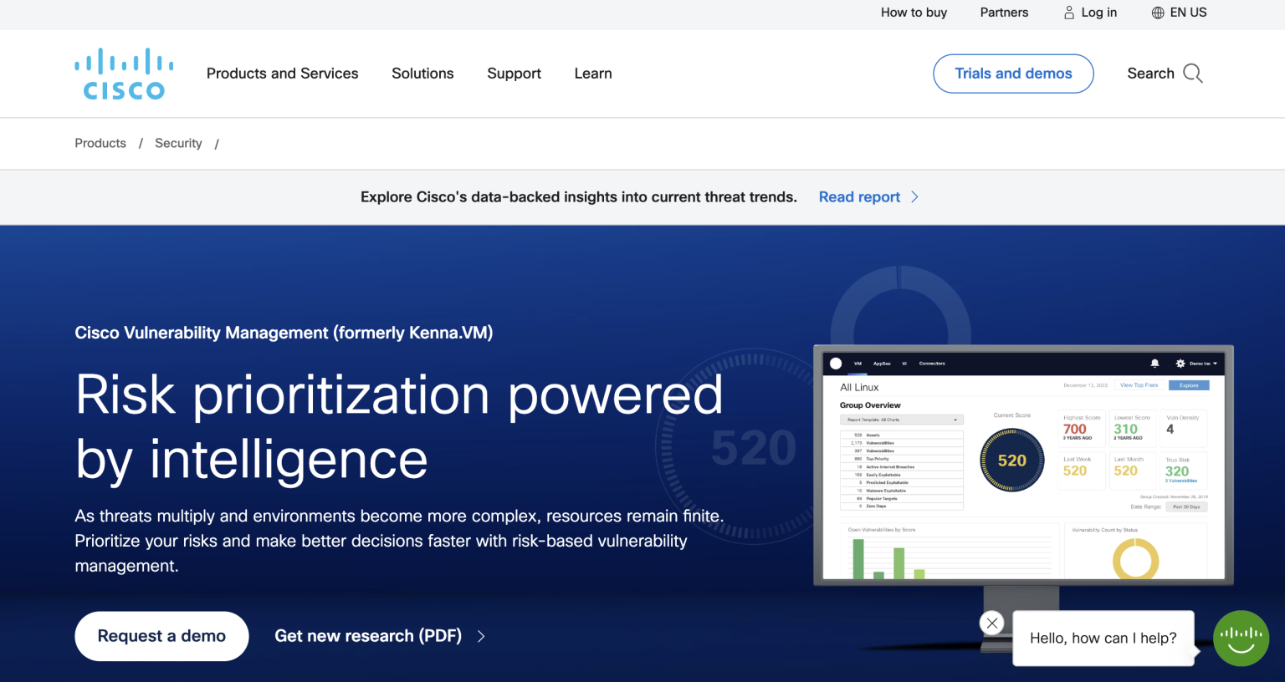
Task: Expand the chevron after Get new research
Action: coord(481,636)
